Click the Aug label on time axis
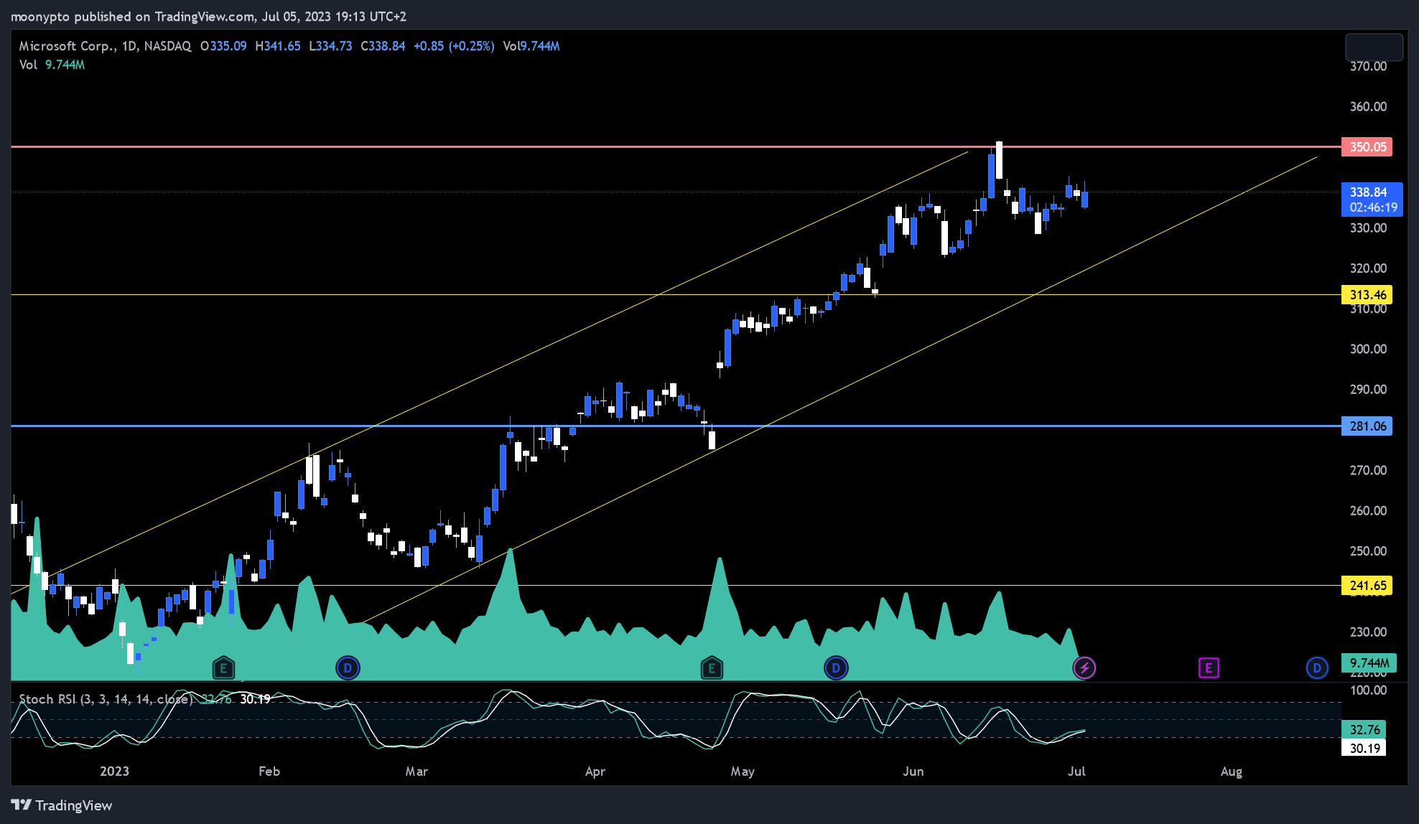The width and height of the screenshot is (1419, 824). [1232, 772]
